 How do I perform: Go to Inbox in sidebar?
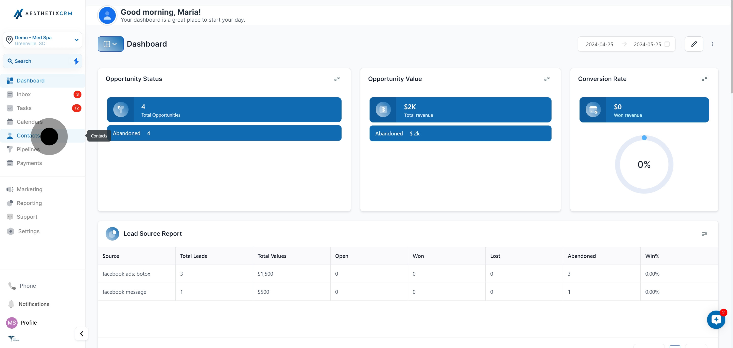coord(24,94)
